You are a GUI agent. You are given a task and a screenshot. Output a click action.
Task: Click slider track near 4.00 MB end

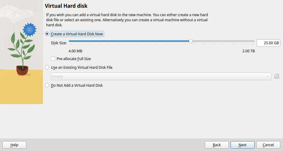point(72,41)
